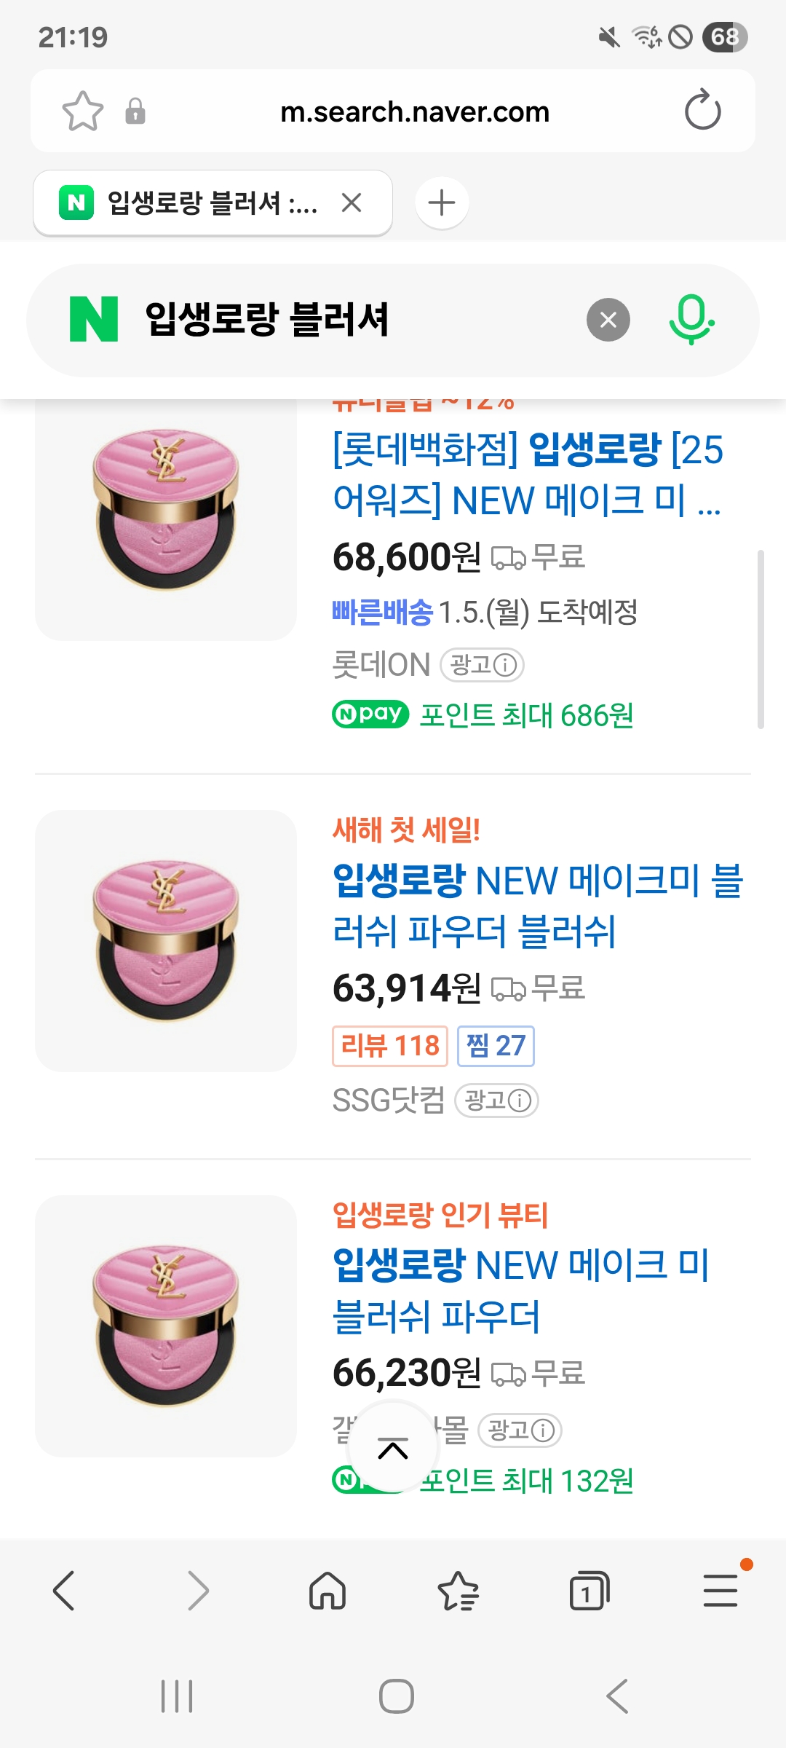Close the 입생로랑 블러셔 tab

pyautogui.click(x=352, y=202)
